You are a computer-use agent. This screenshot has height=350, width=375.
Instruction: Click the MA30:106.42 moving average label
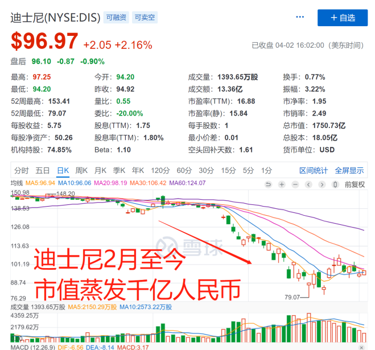[x=148, y=183]
